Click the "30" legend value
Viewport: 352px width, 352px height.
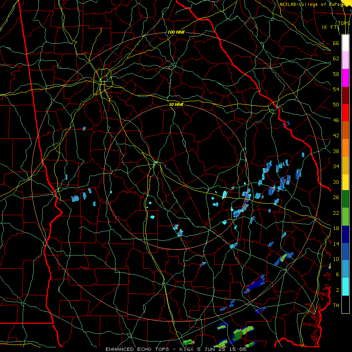[x=336, y=182]
